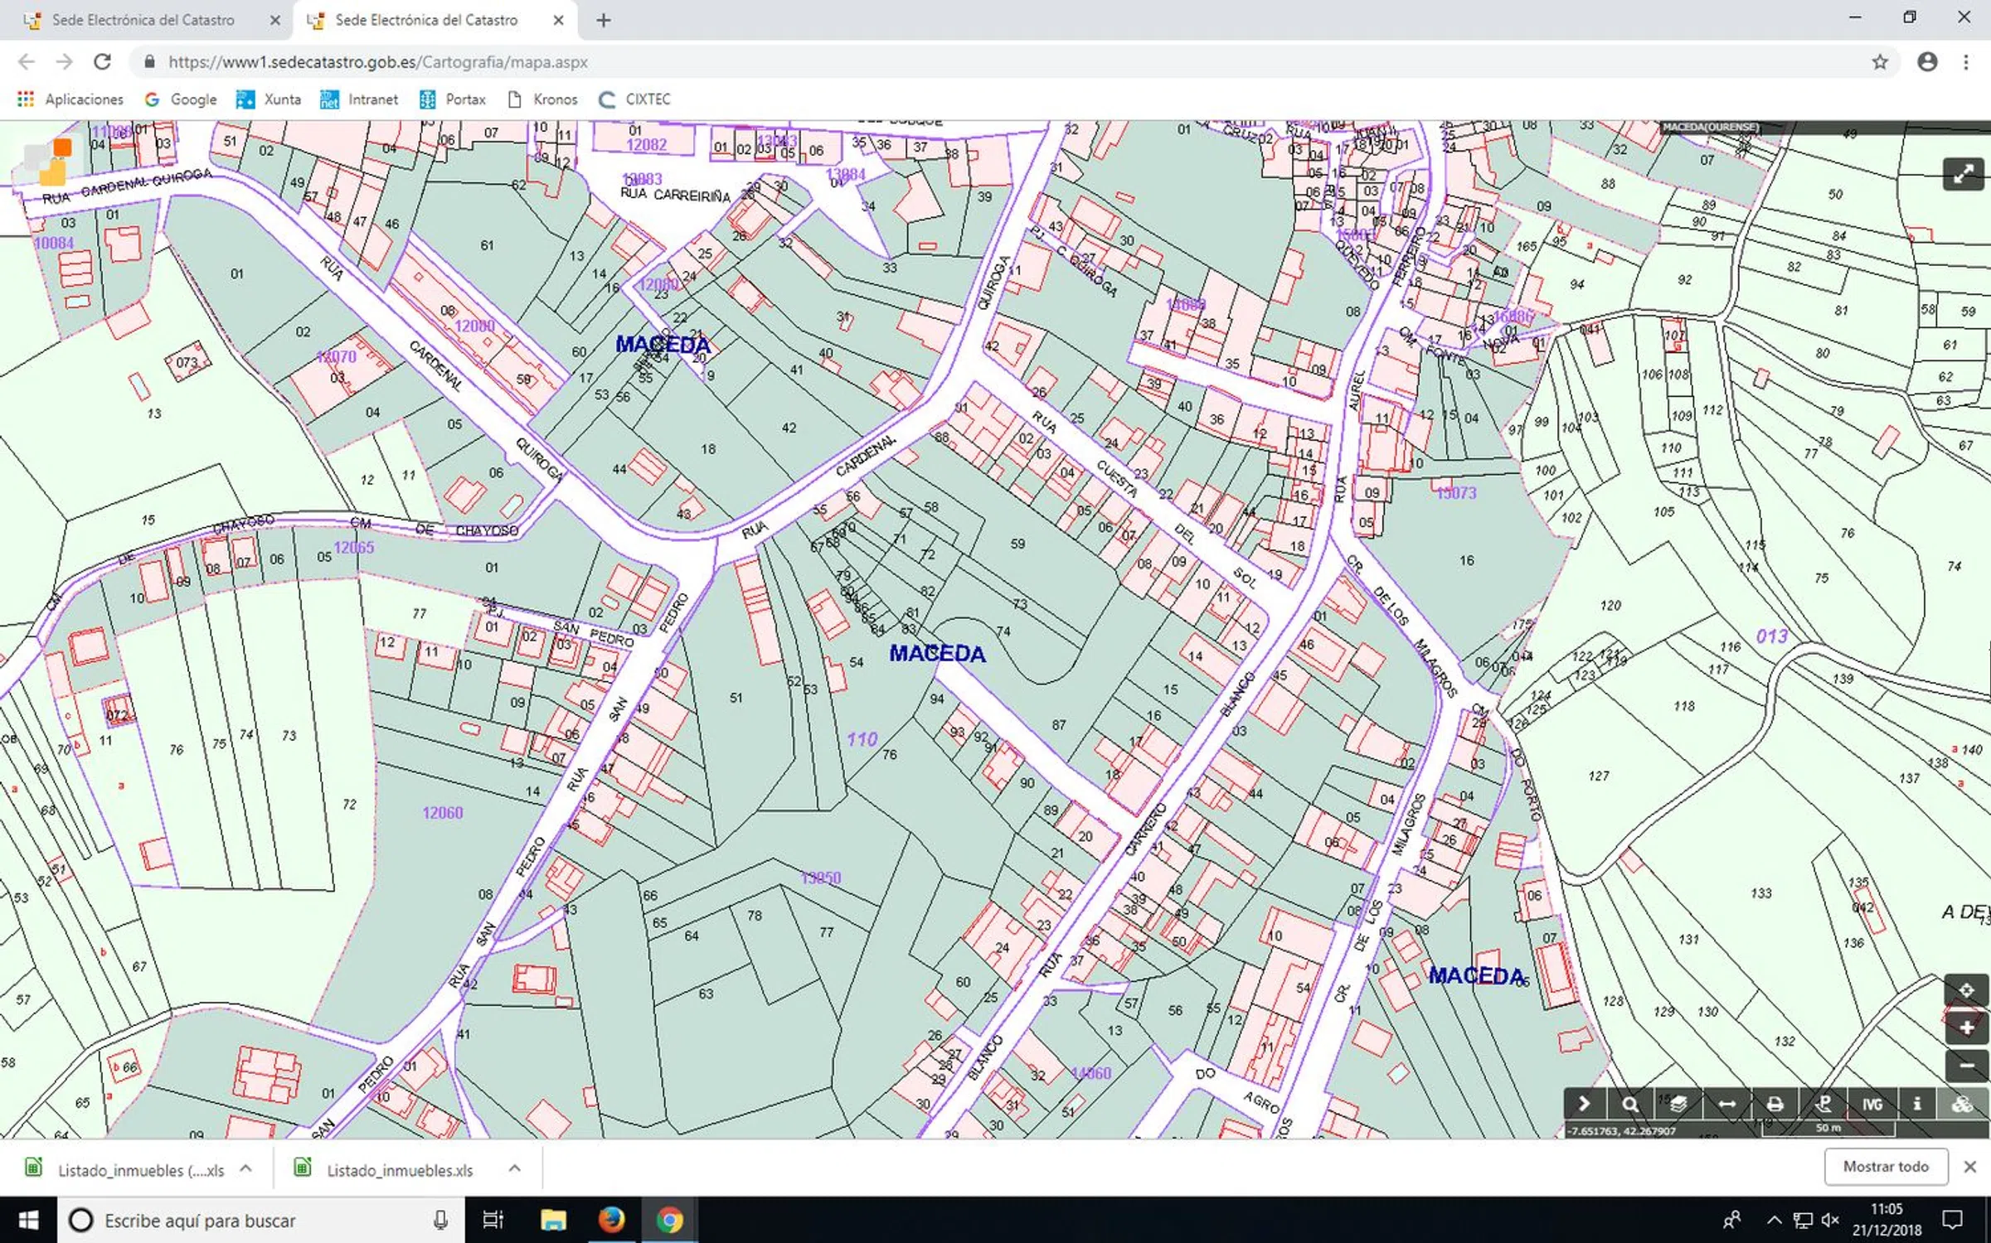Expand options for Listado_inmuebles (....xls download
The image size is (1991, 1243).
point(245,1168)
